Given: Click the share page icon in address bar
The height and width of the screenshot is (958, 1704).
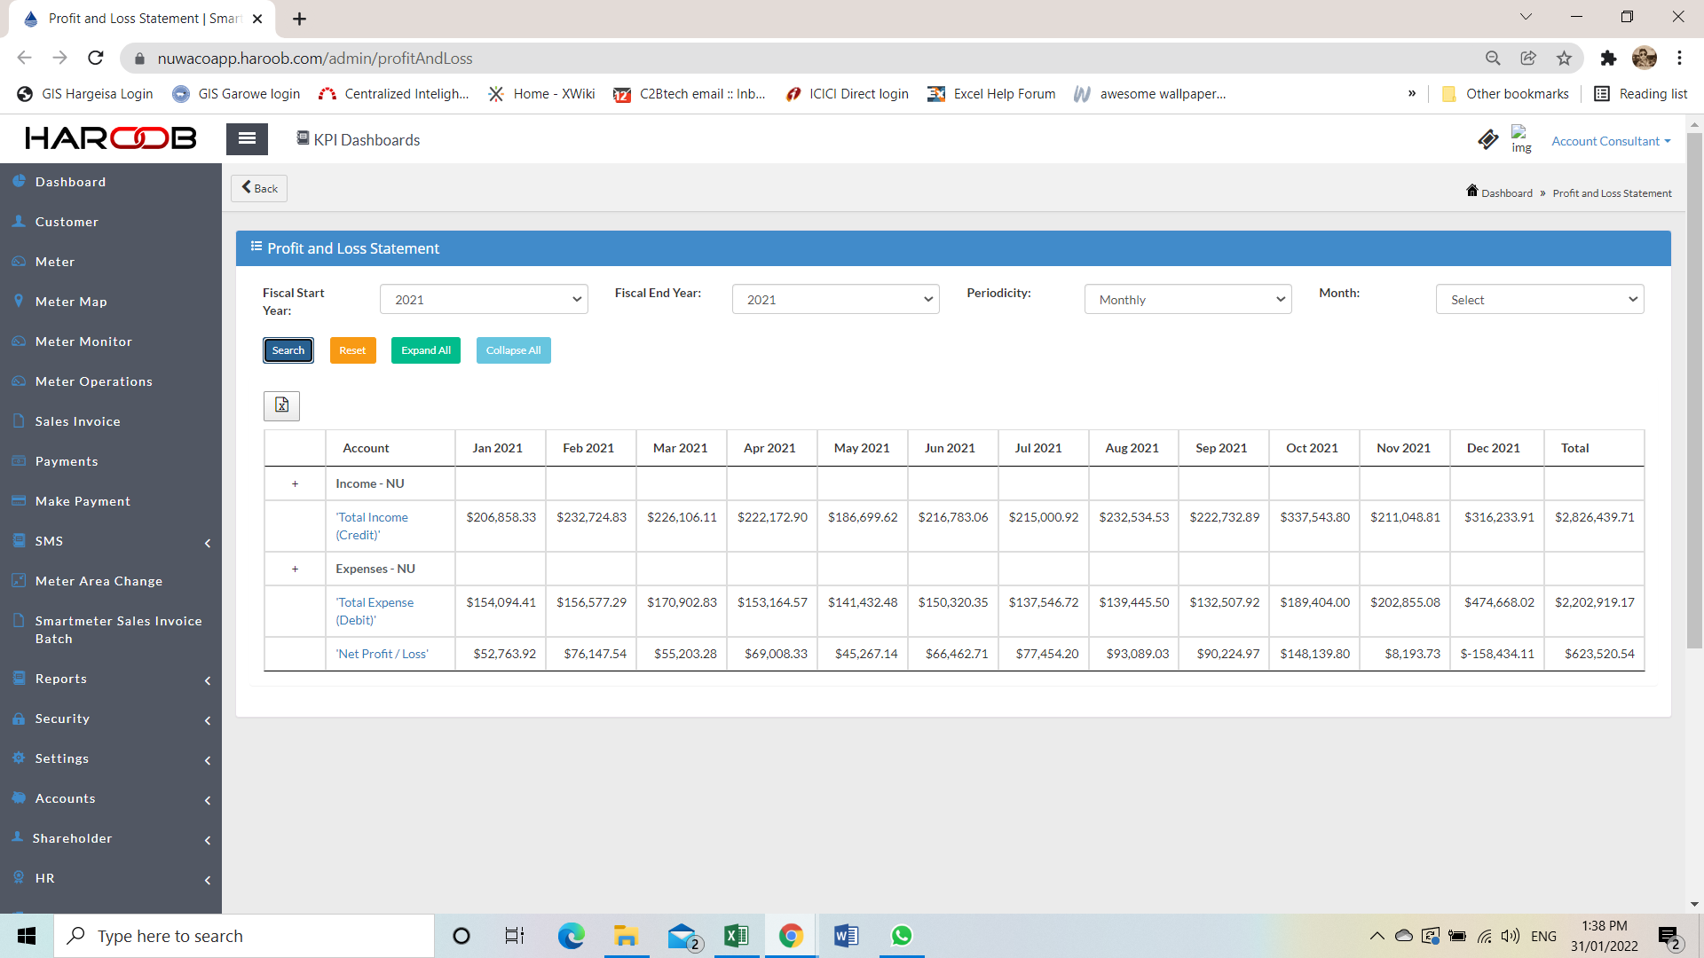Looking at the screenshot, I should 1528,58.
